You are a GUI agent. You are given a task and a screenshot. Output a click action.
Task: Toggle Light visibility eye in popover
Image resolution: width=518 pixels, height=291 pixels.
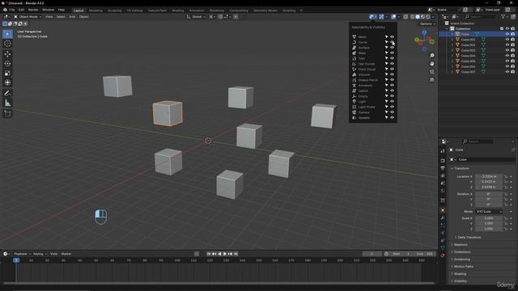pos(392,102)
